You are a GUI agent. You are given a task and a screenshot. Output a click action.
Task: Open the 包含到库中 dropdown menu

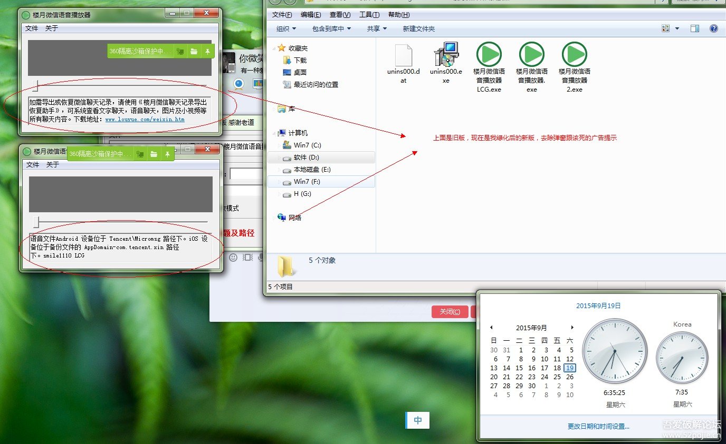point(331,29)
